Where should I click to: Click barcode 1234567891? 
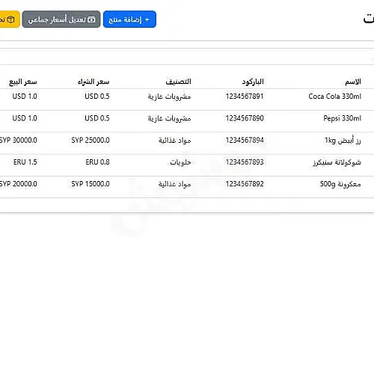(x=245, y=96)
